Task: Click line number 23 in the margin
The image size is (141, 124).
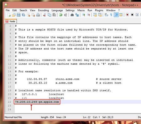Action: (9, 106)
